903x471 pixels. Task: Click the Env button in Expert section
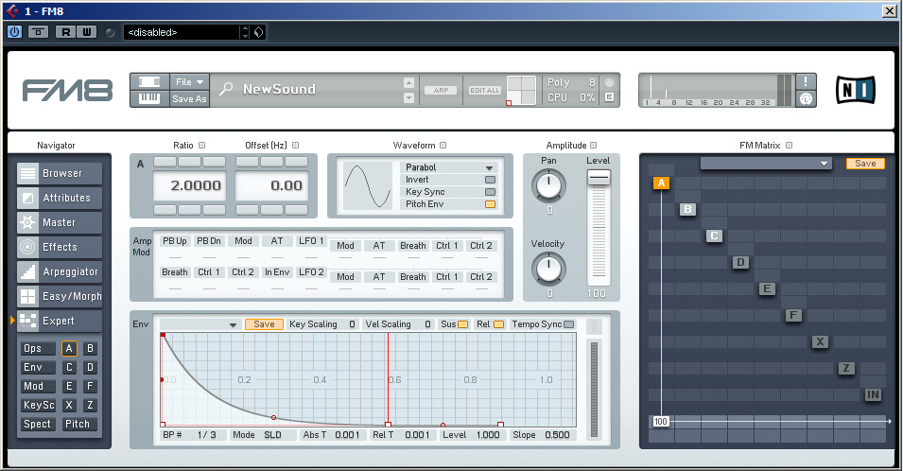click(38, 367)
